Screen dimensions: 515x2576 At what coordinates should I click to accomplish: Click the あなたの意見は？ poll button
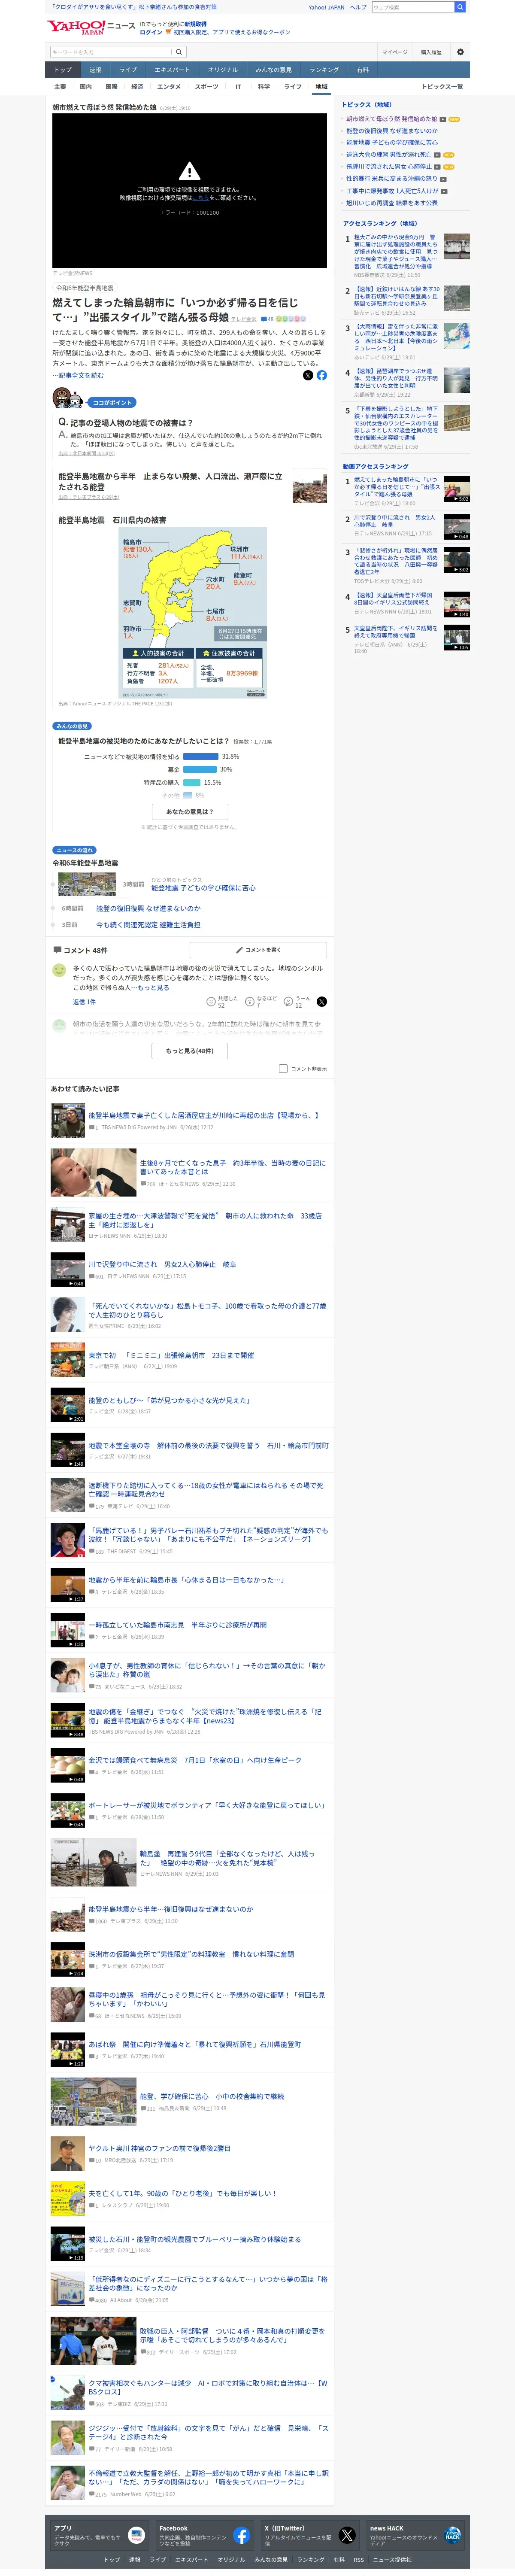(190, 811)
